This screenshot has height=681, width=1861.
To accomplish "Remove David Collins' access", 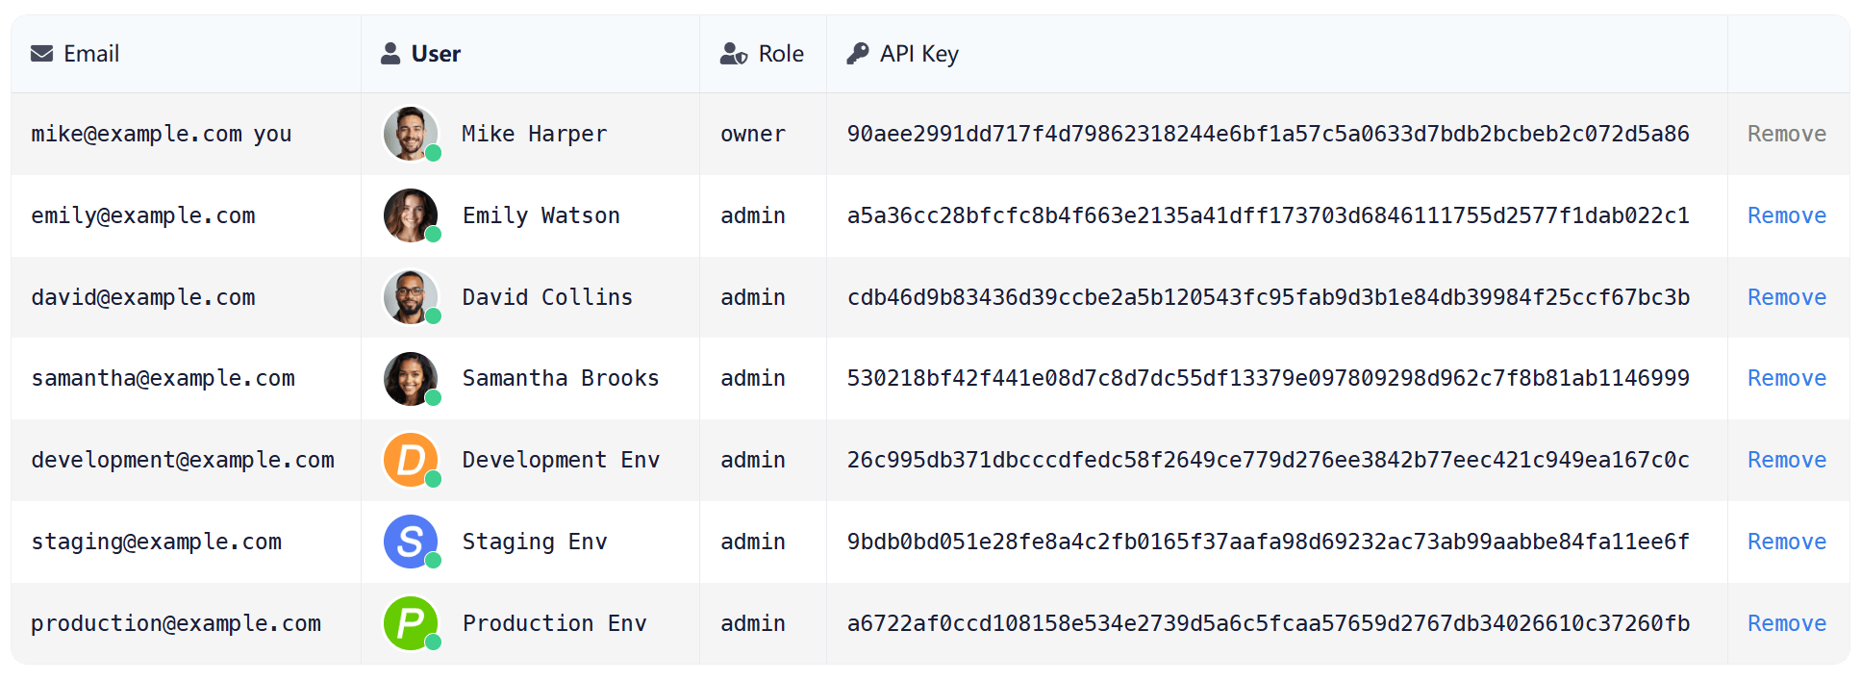I will click(x=1786, y=297).
